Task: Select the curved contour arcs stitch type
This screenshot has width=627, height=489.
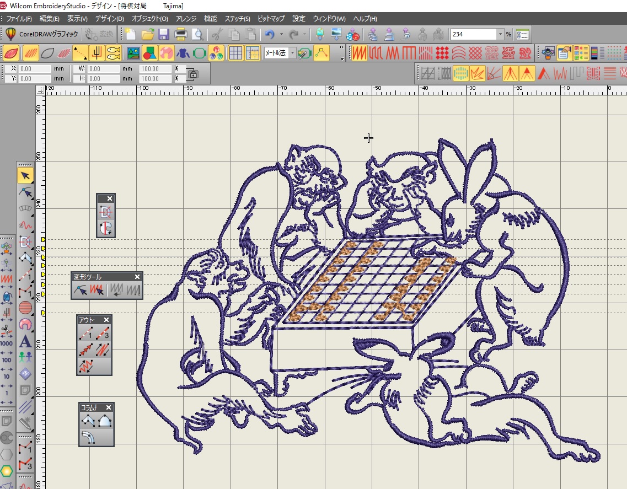Action: pos(459,53)
